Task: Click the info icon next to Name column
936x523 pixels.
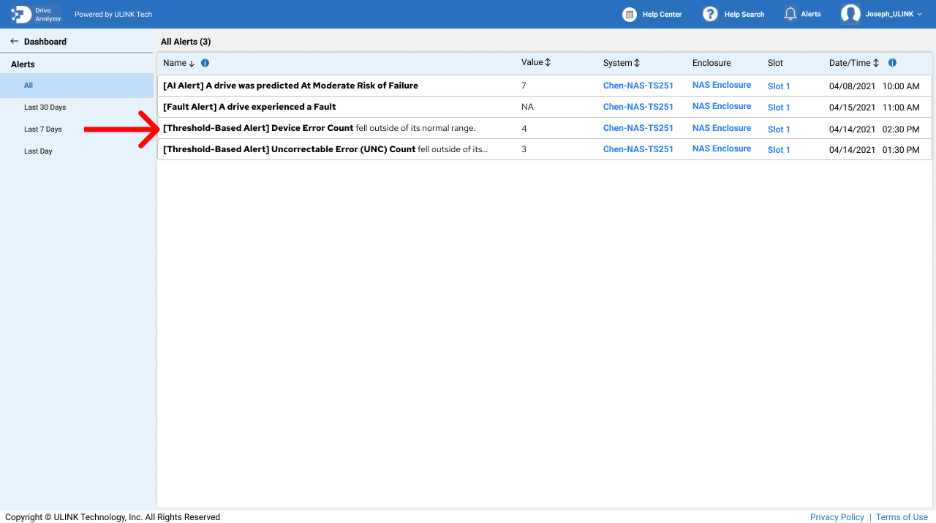Action: pos(205,63)
